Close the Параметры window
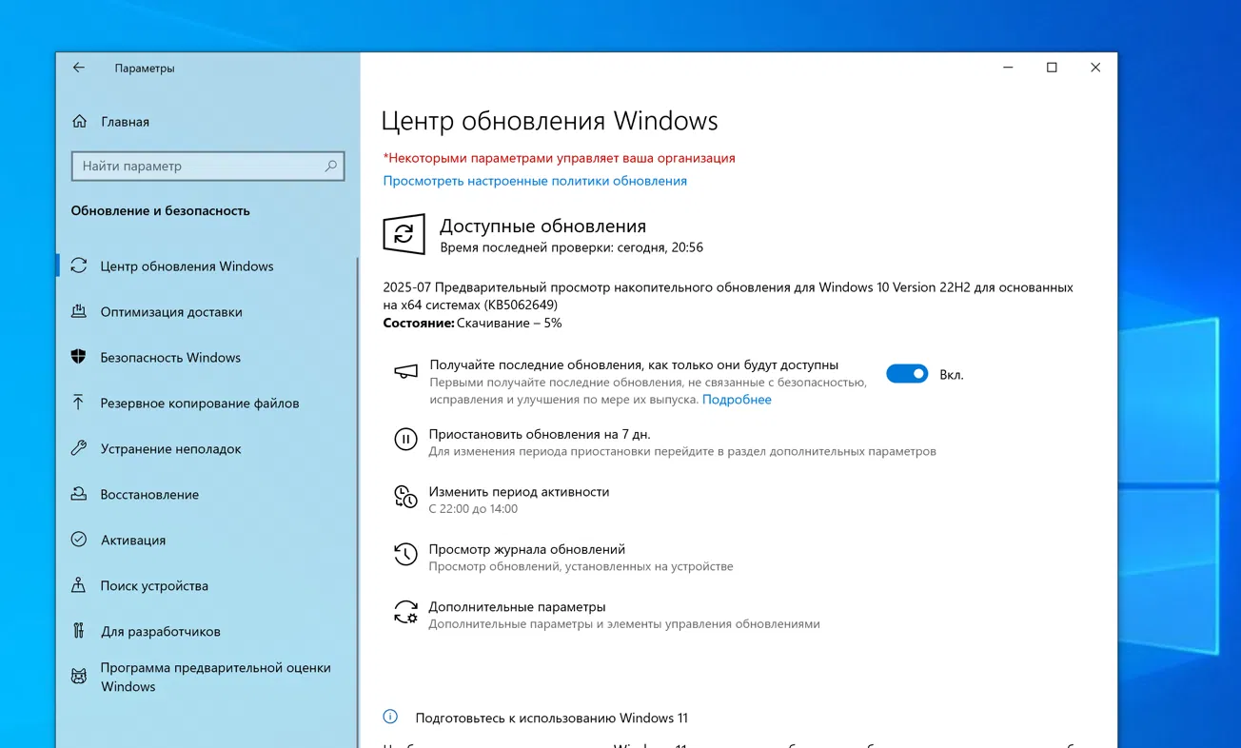 [x=1095, y=68]
